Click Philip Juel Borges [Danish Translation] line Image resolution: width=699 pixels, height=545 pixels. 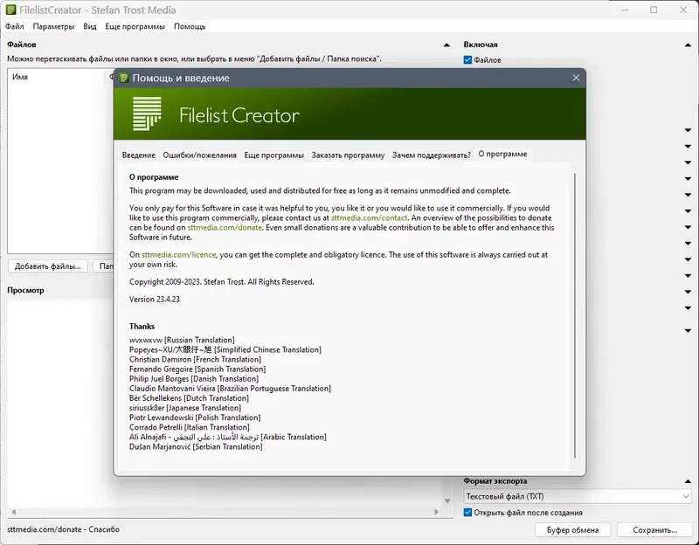pos(194,379)
